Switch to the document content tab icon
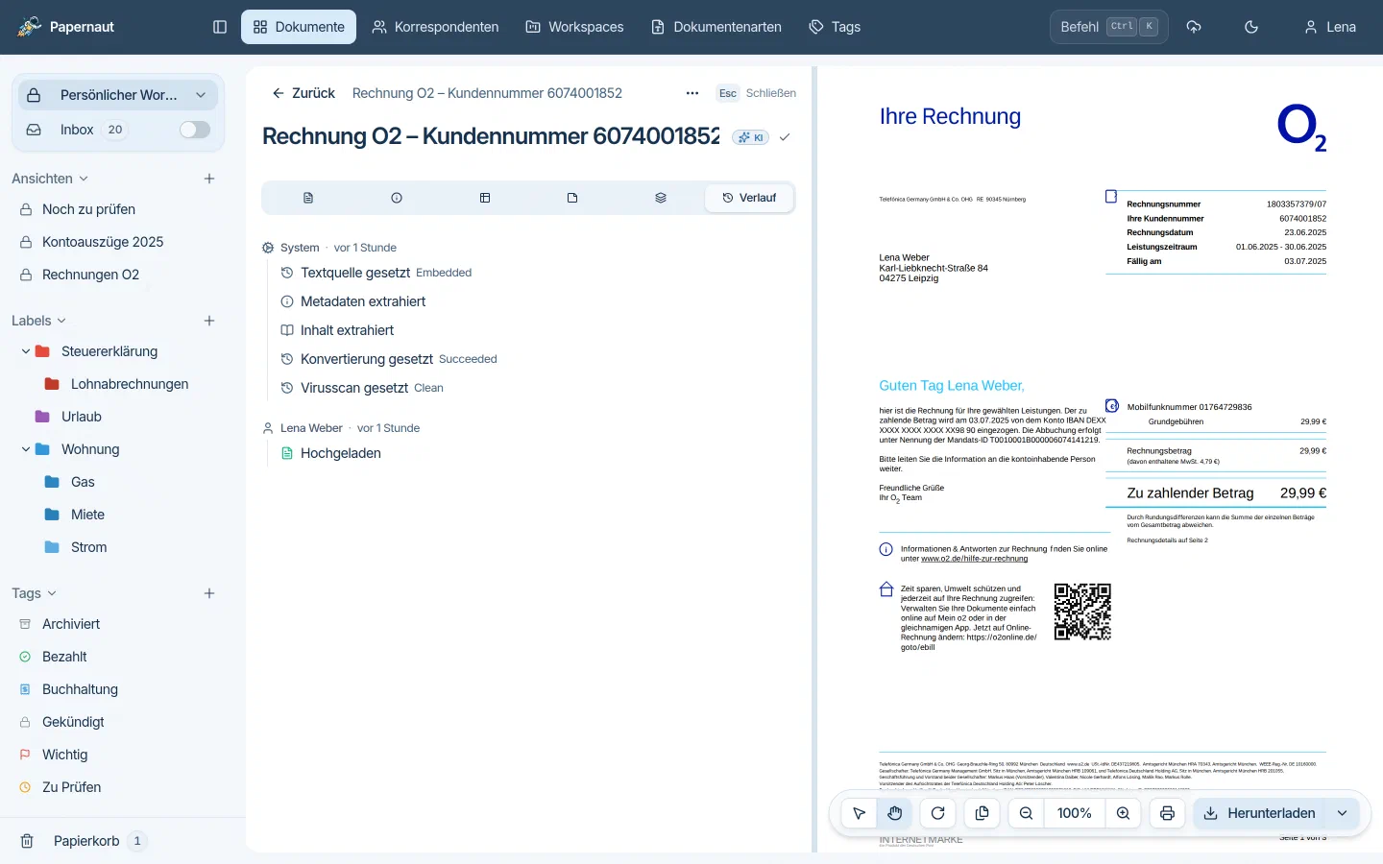The image size is (1383, 864). pos(308,198)
